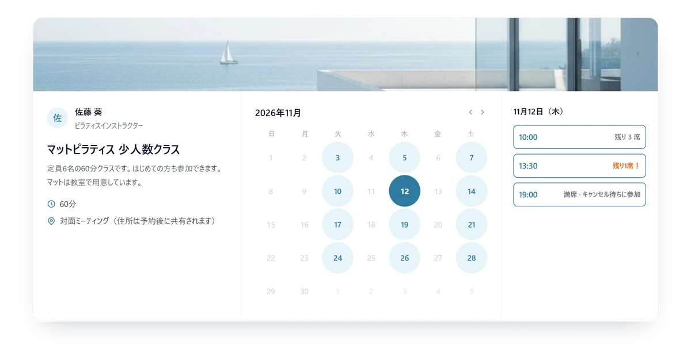The width and height of the screenshot is (691, 345).
Task: Click the 11月12日（木） date heading
Action: coord(538,112)
